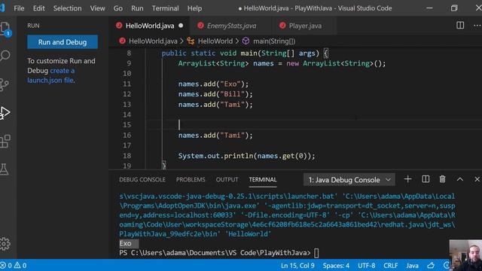Switch to HelloWorld.java editor tab

[149, 26]
